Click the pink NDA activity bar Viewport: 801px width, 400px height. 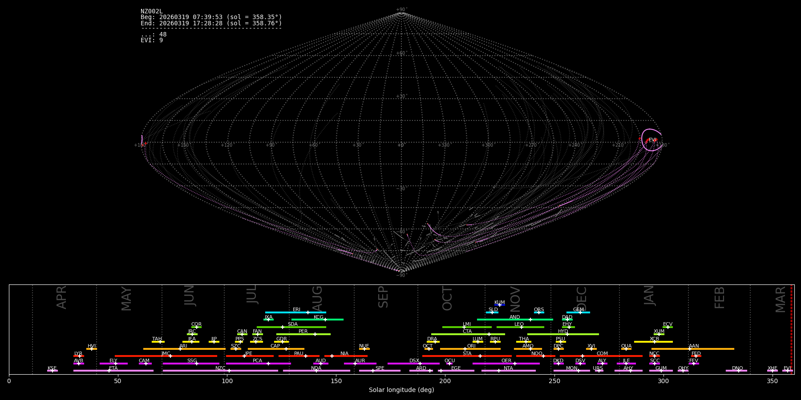(316, 371)
